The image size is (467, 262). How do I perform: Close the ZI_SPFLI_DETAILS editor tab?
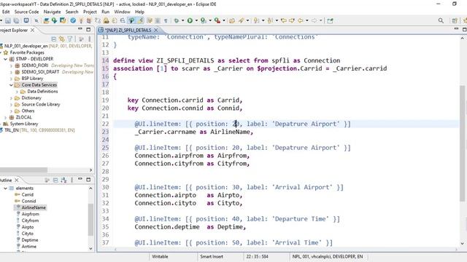155,30
